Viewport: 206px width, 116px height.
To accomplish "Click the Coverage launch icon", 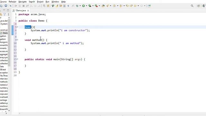I will click(x=90, y=6).
